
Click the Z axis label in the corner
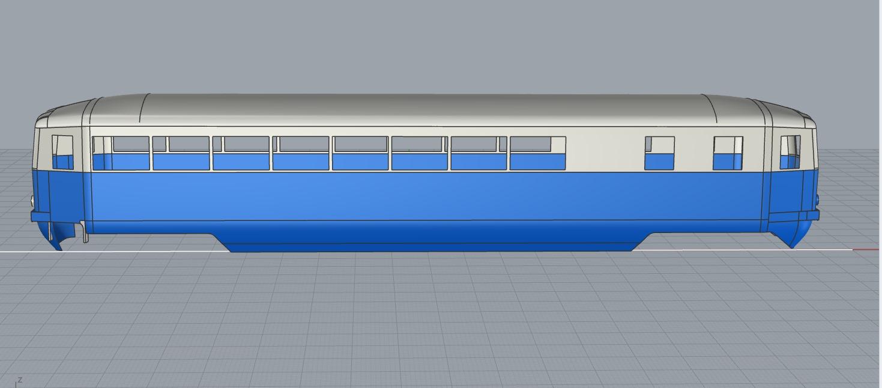(x=20, y=380)
